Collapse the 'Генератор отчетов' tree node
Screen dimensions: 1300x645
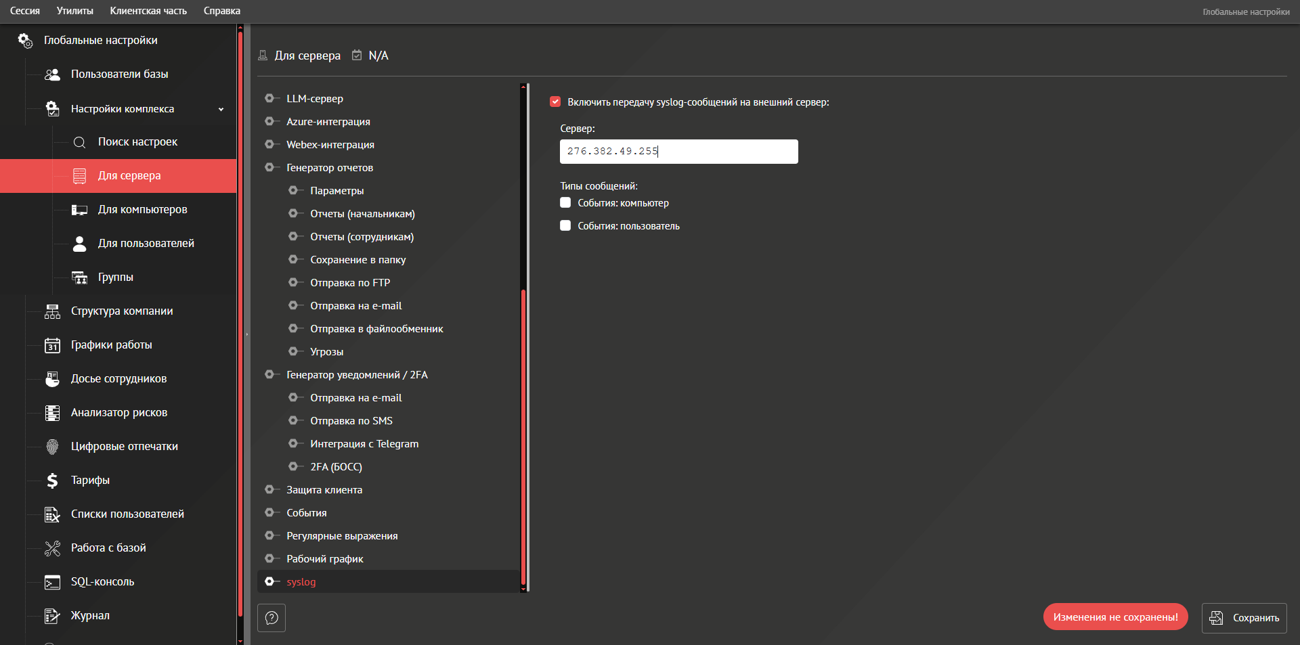(x=269, y=168)
